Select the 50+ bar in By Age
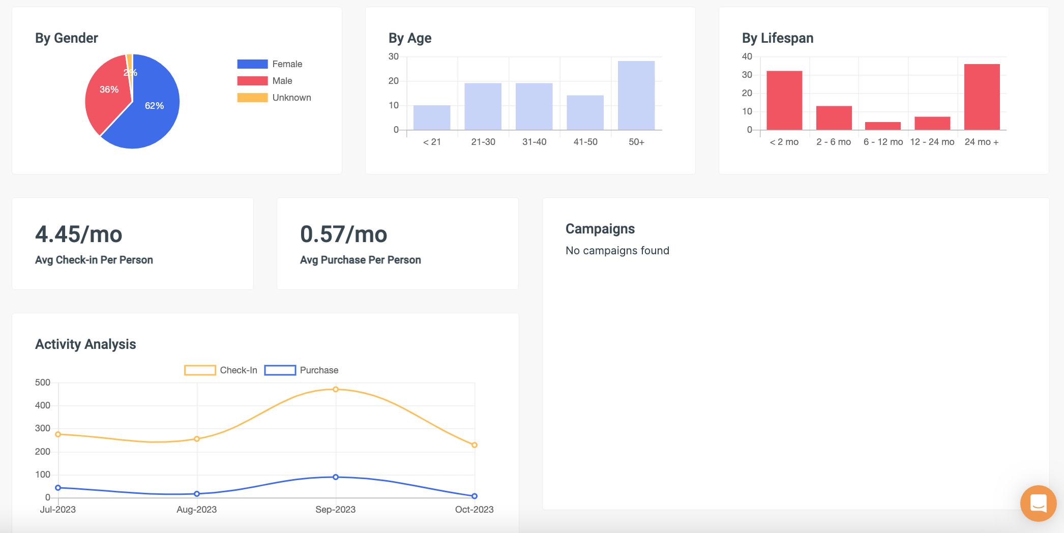Screen dimensions: 1064x533 636,96
